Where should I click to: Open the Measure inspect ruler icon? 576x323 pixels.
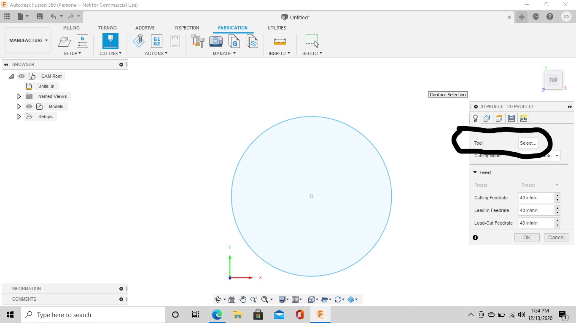pyautogui.click(x=280, y=41)
